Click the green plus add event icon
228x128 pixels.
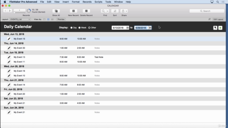220,28
